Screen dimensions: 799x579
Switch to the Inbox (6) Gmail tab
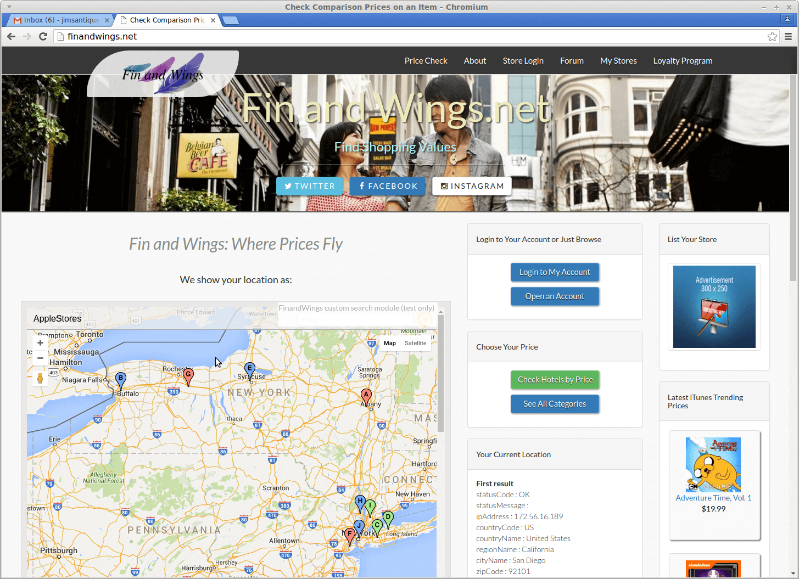click(x=60, y=20)
